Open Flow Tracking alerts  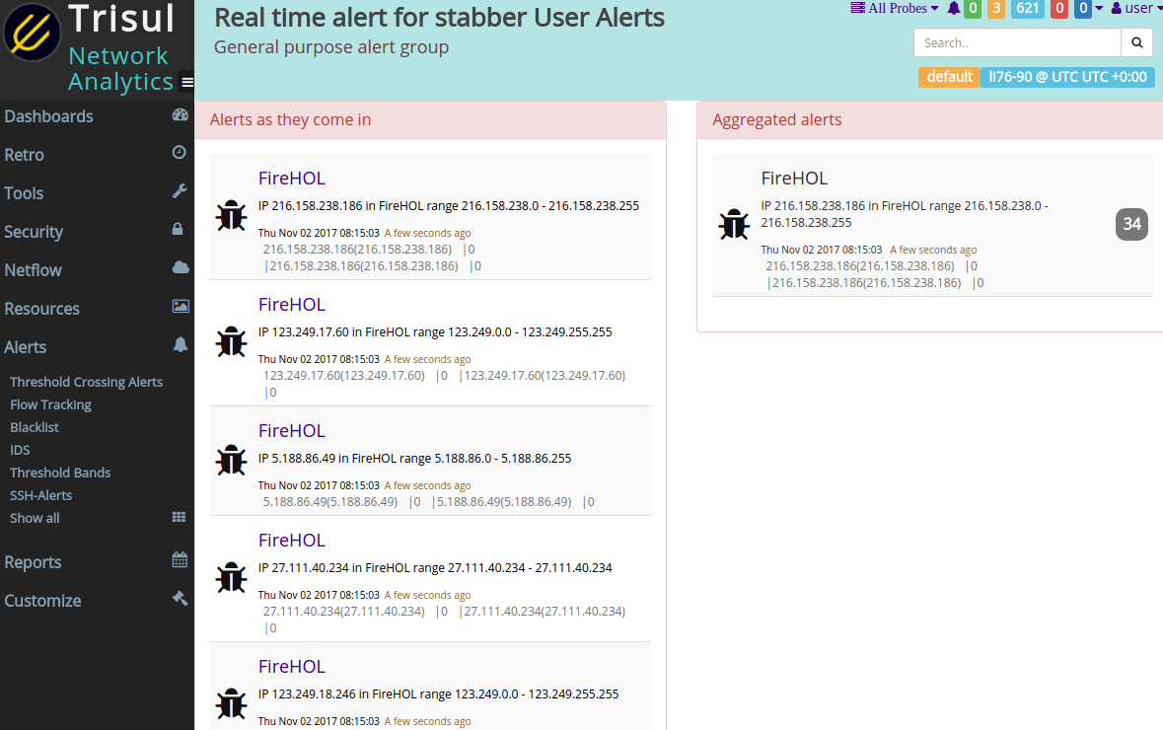[x=50, y=405]
